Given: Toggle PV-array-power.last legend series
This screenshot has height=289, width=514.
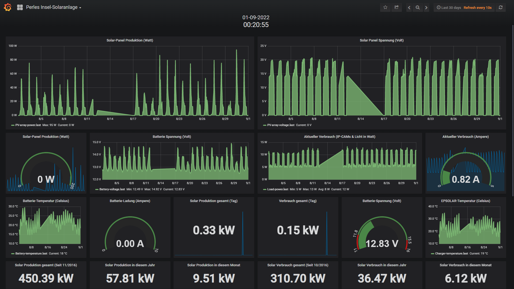Looking at the screenshot, I should point(28,125).
